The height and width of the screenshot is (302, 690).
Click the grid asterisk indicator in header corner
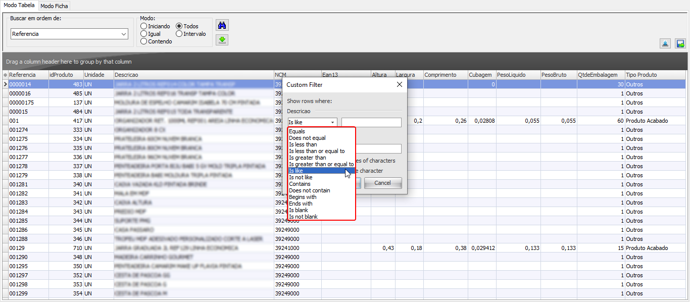pos(5,75)
